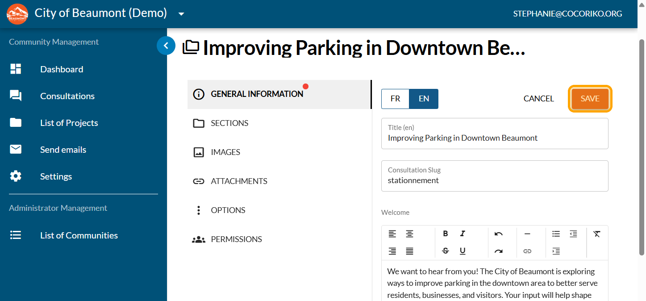Justify the Welcome text alignment
This screenshot has width=646, height=301.
[409, 251]
